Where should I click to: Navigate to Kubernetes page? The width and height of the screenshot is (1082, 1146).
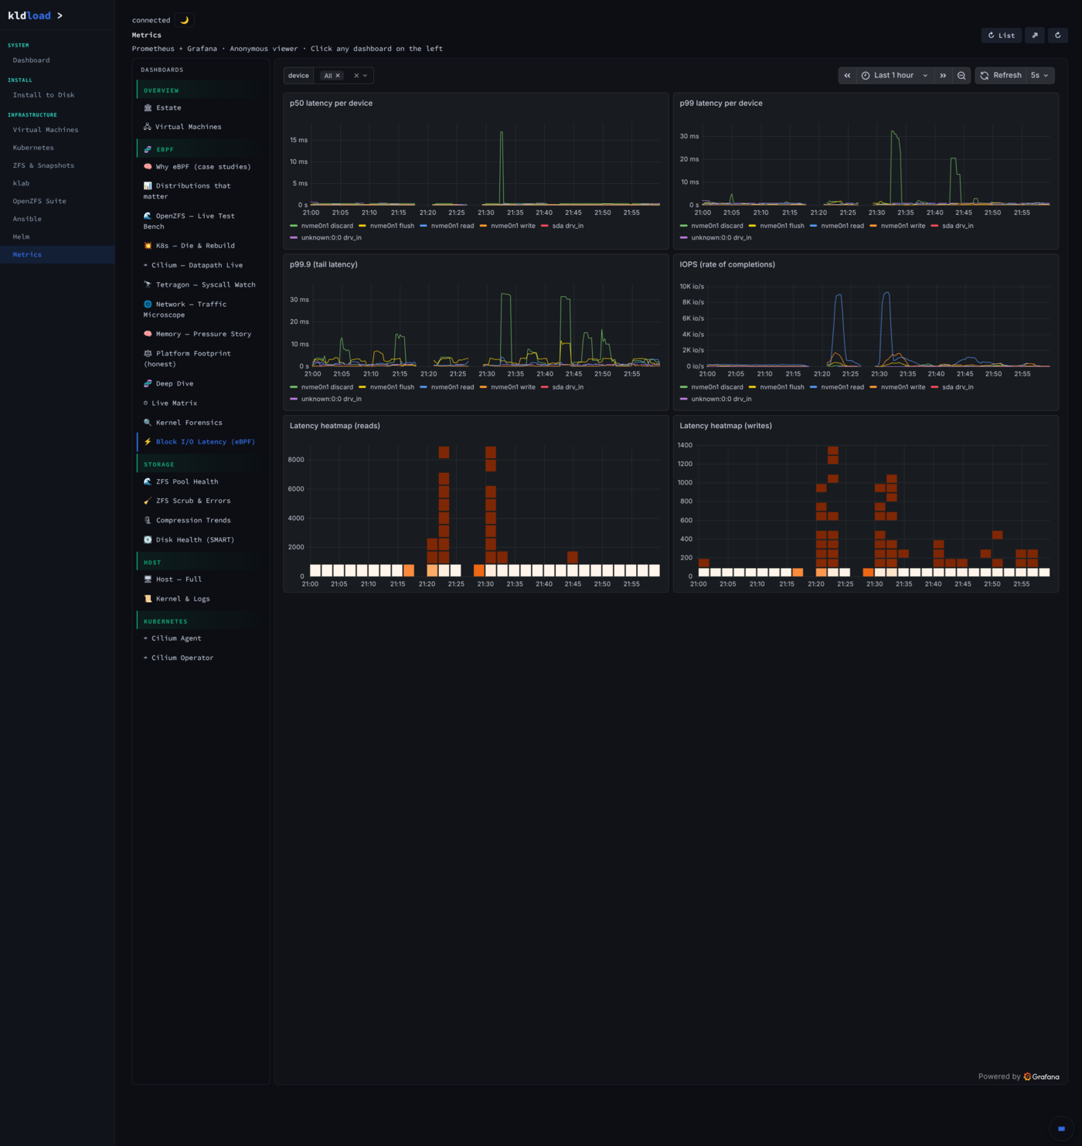[x=57, y=148]
